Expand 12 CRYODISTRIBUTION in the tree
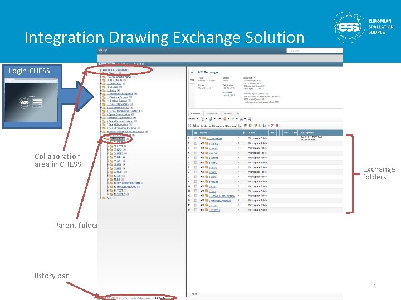 click(108, 183)
